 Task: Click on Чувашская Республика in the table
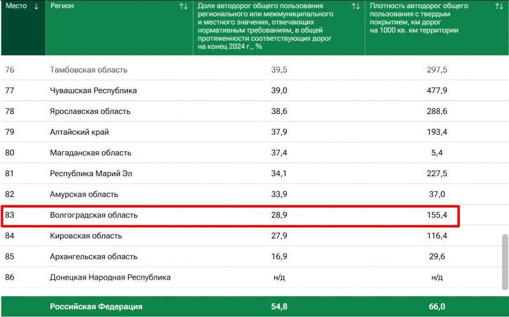[x=93, y=91]
